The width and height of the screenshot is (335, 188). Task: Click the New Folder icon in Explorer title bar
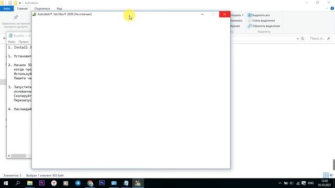pos(15,3)
